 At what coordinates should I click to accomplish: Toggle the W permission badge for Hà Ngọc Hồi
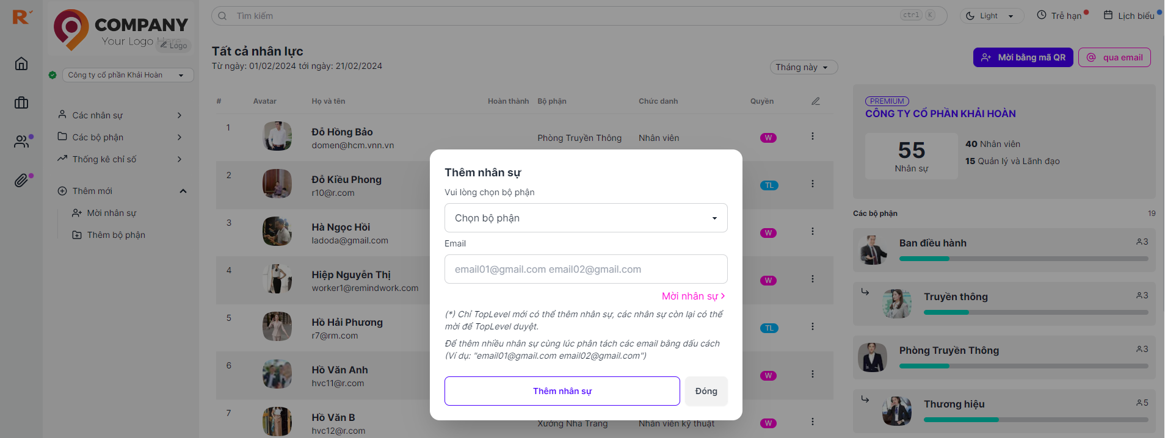click(x=768, y=232)
